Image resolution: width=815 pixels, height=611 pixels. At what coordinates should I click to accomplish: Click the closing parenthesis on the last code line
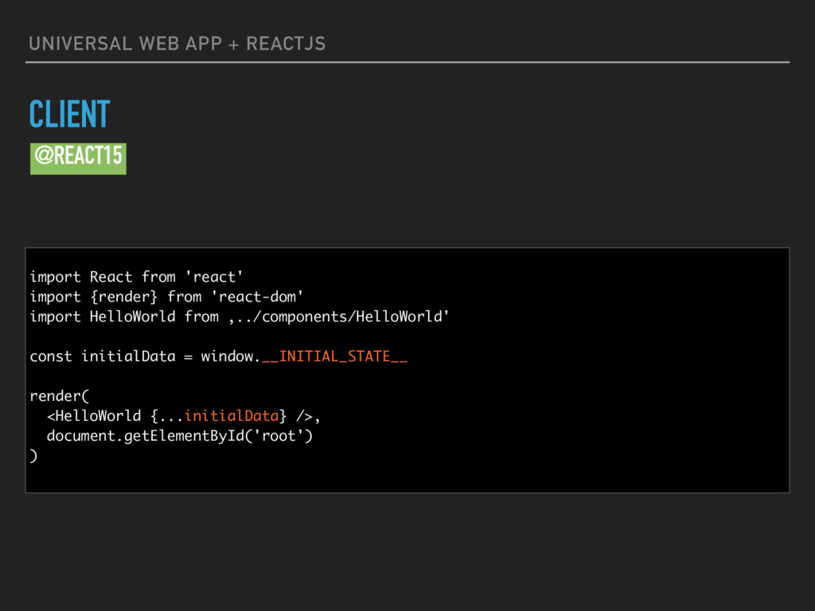33,456
